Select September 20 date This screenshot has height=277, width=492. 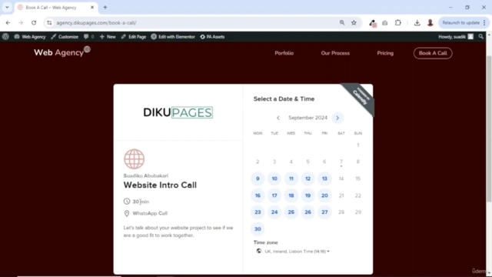tap(324, 195)
